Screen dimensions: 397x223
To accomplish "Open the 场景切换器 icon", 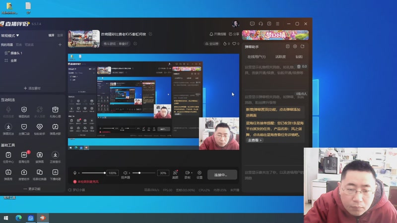I will 40,172.
